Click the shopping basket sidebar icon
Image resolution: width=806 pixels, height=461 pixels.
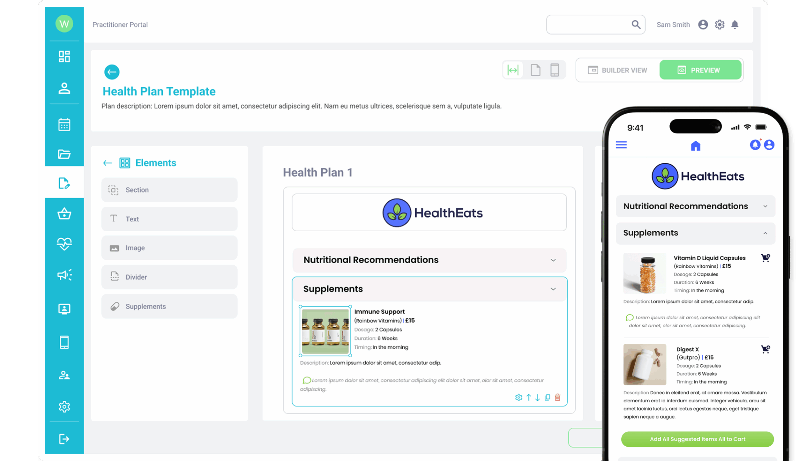[x=64, y=214]
